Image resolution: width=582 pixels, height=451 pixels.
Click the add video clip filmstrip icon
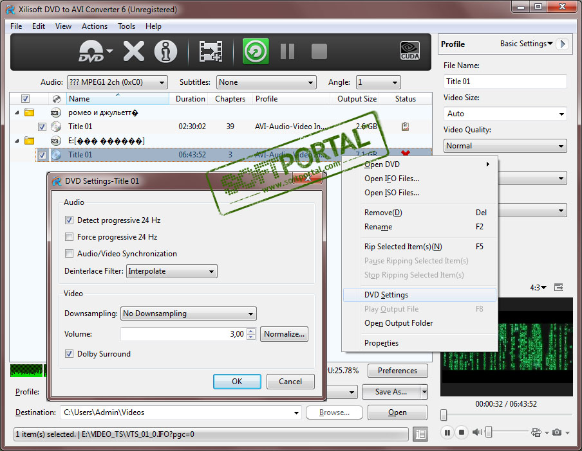211,51
